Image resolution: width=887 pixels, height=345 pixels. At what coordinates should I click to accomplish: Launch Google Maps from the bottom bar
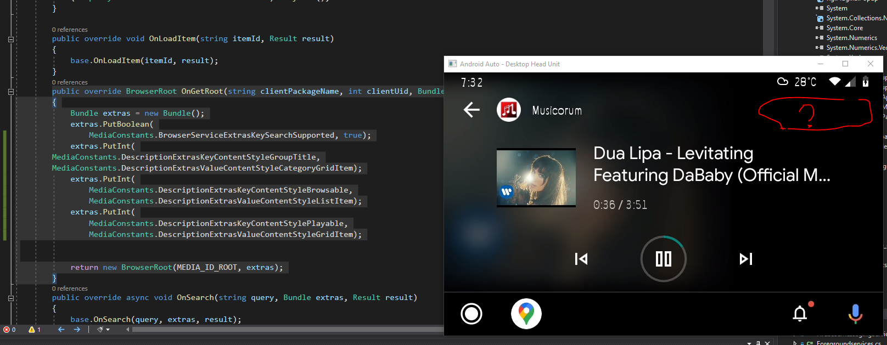click(x=526, y=314)
